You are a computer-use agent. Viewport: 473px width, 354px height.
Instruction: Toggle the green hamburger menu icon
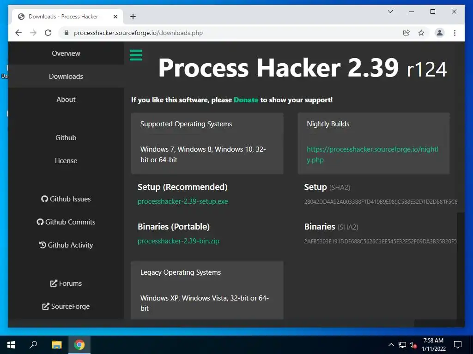[136, 55]
